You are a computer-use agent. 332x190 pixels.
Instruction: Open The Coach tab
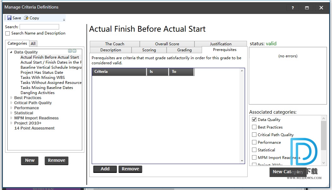coord(114,44)
